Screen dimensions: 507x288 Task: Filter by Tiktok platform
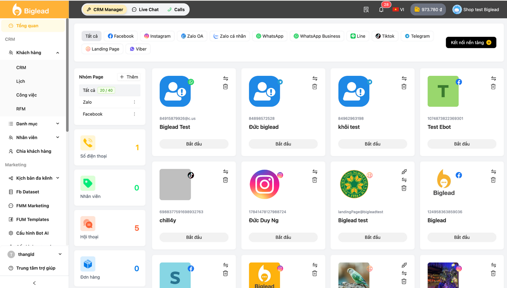pos(385,36)
